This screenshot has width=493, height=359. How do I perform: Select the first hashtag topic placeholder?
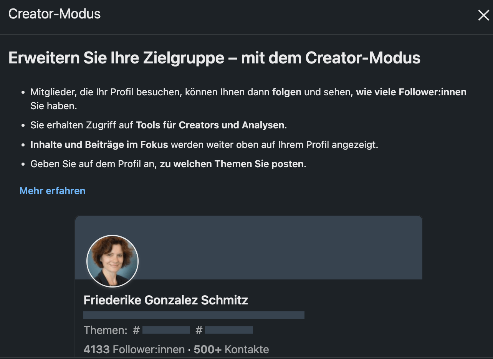(x=166, y=330)
